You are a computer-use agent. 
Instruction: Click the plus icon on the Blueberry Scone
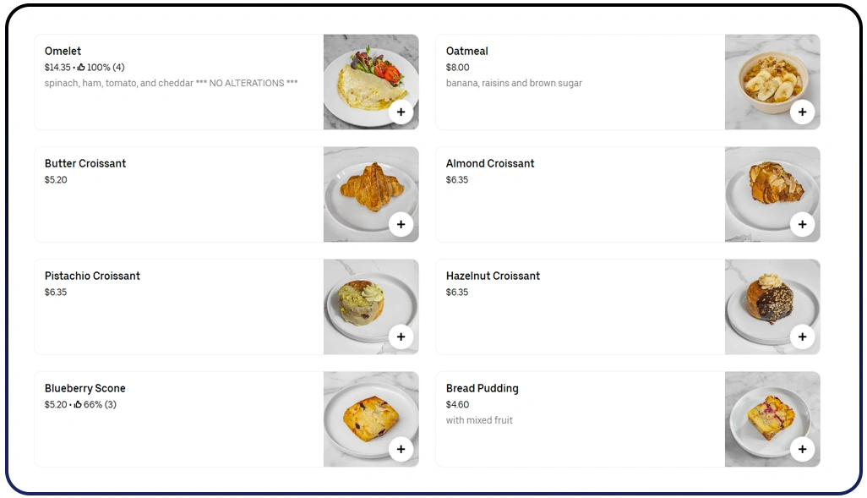tap(401, 449)
